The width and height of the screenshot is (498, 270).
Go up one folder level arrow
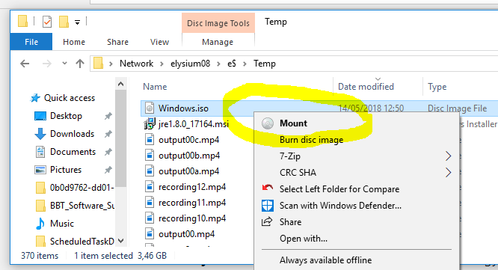(80, 64)
